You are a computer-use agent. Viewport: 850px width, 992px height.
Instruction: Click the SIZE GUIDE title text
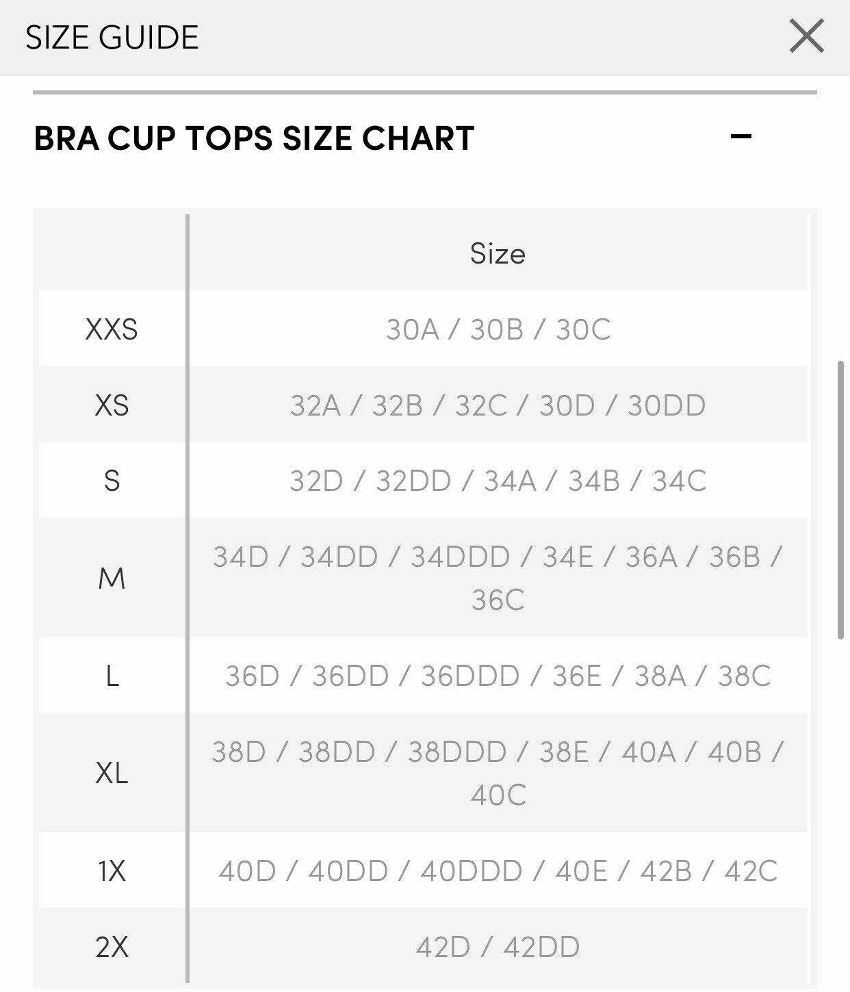coord(112,38)
